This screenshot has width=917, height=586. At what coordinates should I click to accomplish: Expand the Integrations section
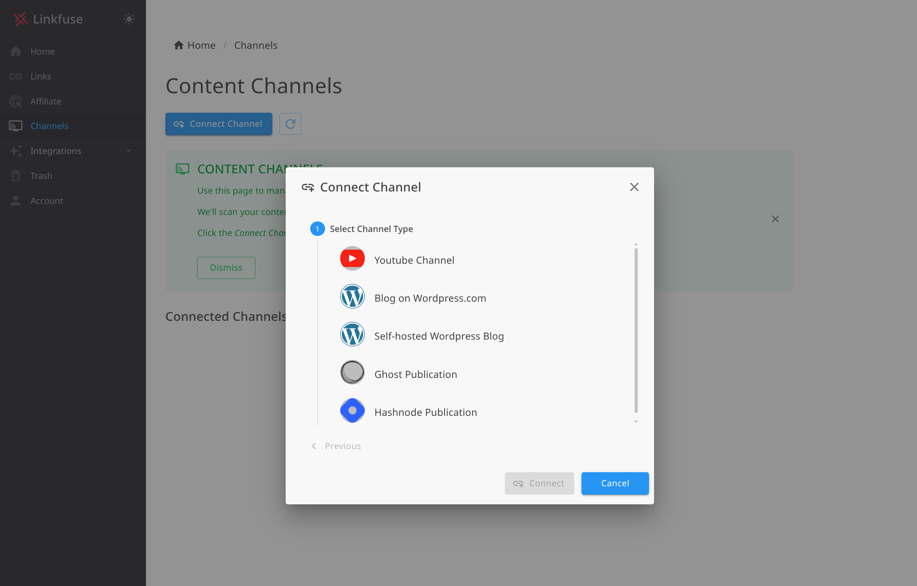tap(56, 151)
